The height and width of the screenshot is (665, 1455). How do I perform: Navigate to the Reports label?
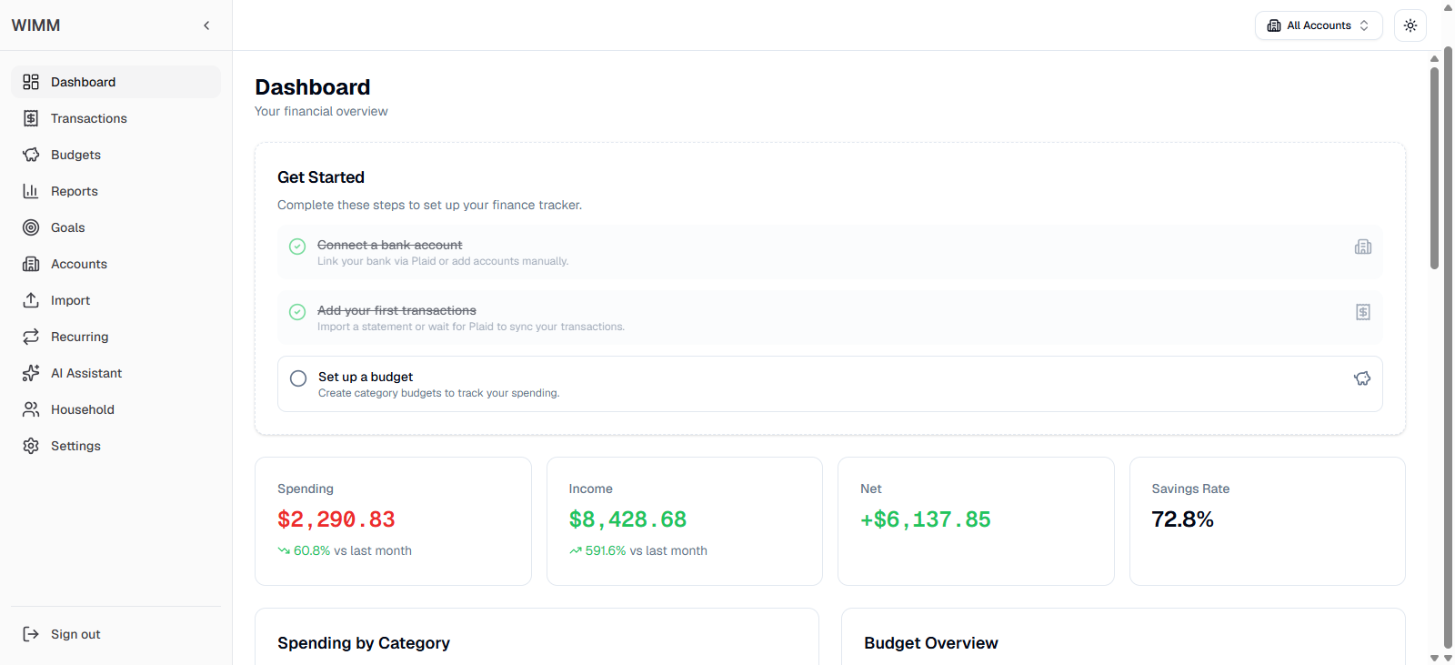75,191
